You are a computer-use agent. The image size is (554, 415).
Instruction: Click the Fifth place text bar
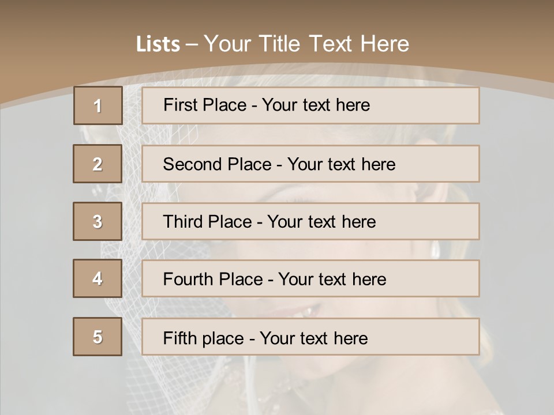310,337
